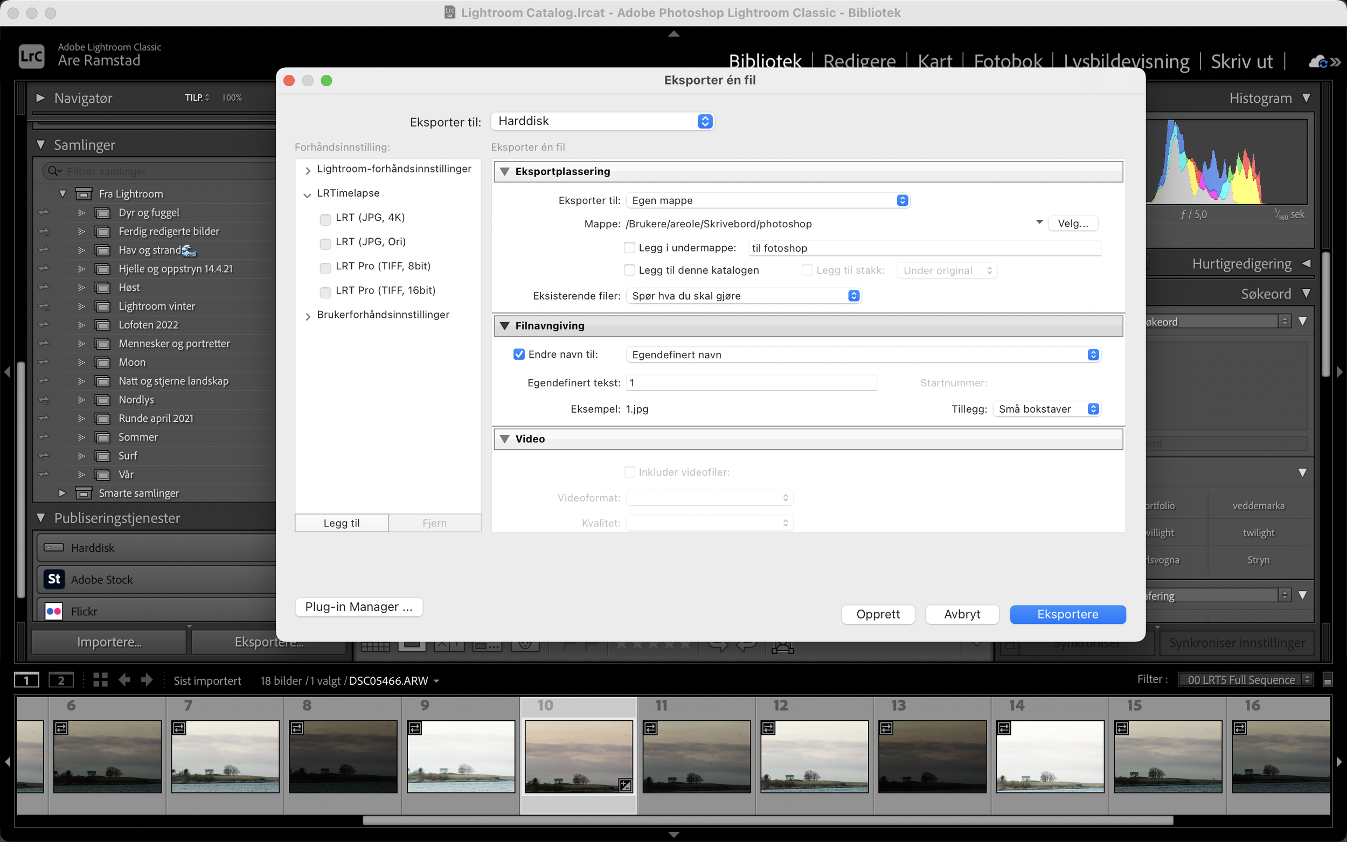Open the top Eksporter til Harddisk dropdown

(602, 121)
